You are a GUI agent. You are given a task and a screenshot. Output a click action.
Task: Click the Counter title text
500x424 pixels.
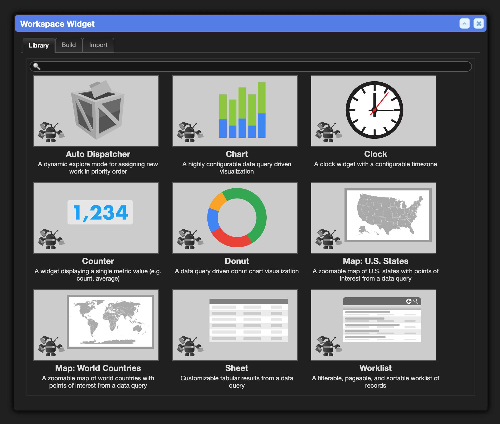pos(98,261)
